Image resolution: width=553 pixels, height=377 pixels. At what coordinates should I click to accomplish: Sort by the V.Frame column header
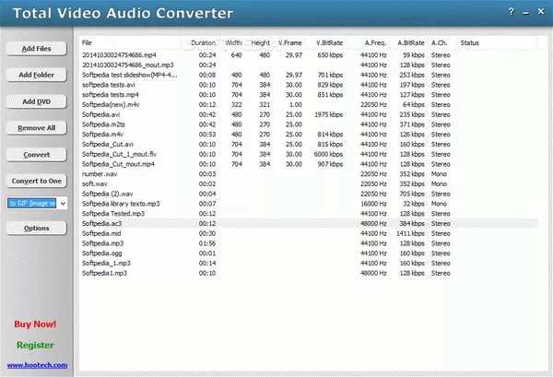pos(290,42)
